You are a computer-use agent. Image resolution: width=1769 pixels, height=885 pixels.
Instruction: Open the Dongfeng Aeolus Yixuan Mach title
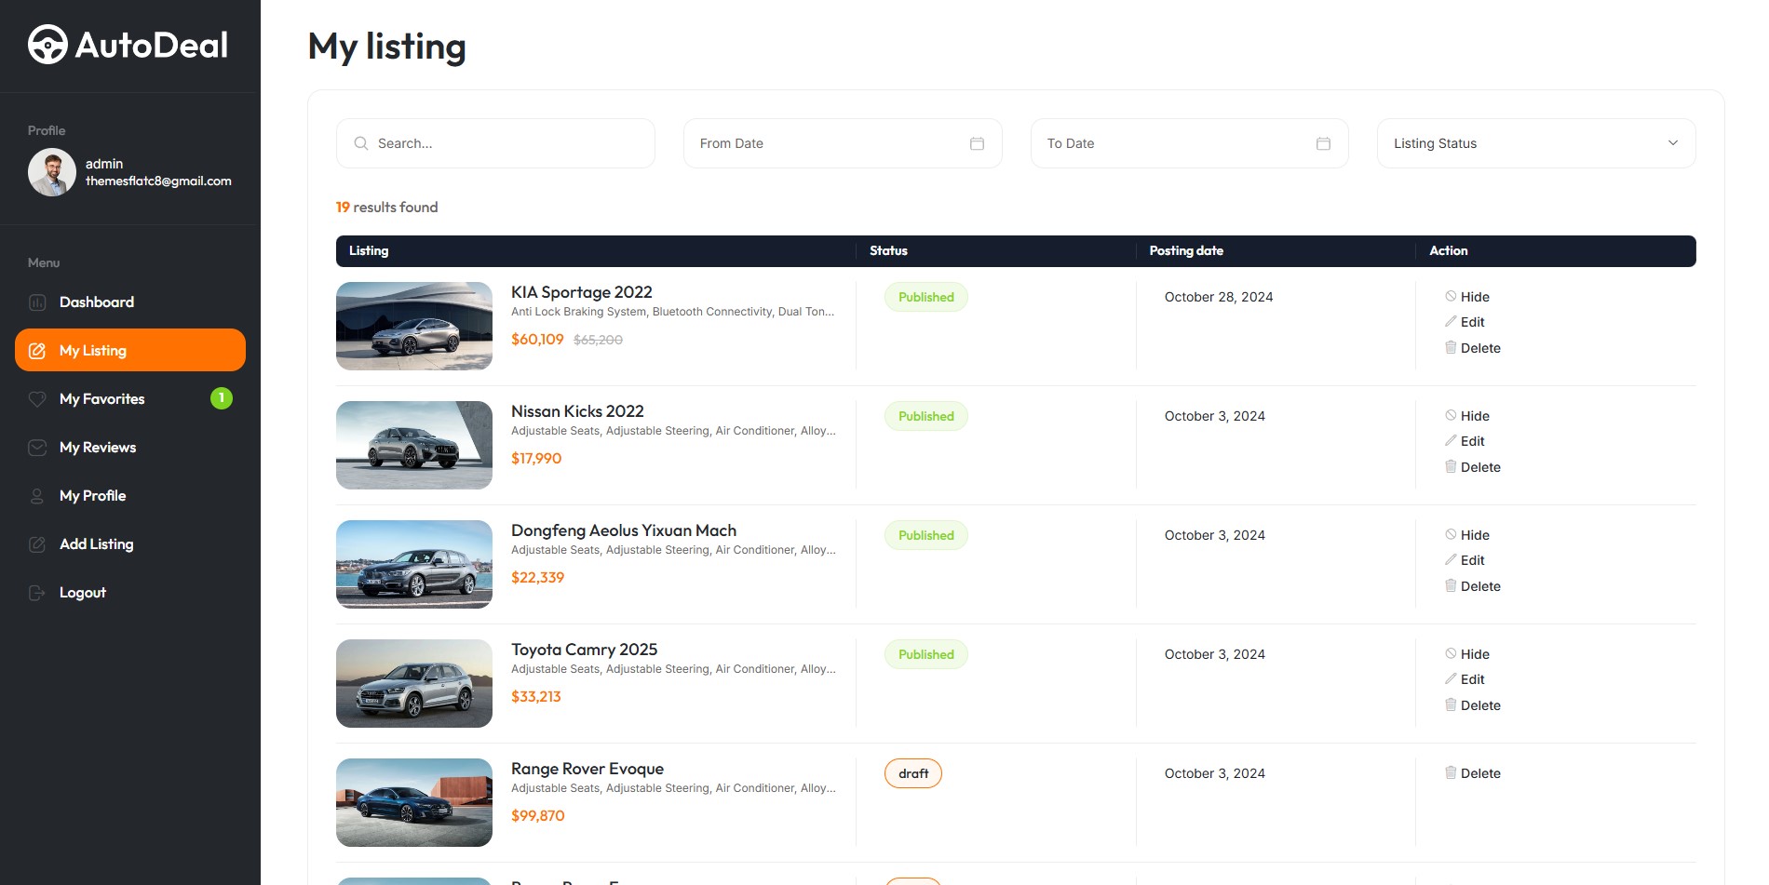[624, 530]
